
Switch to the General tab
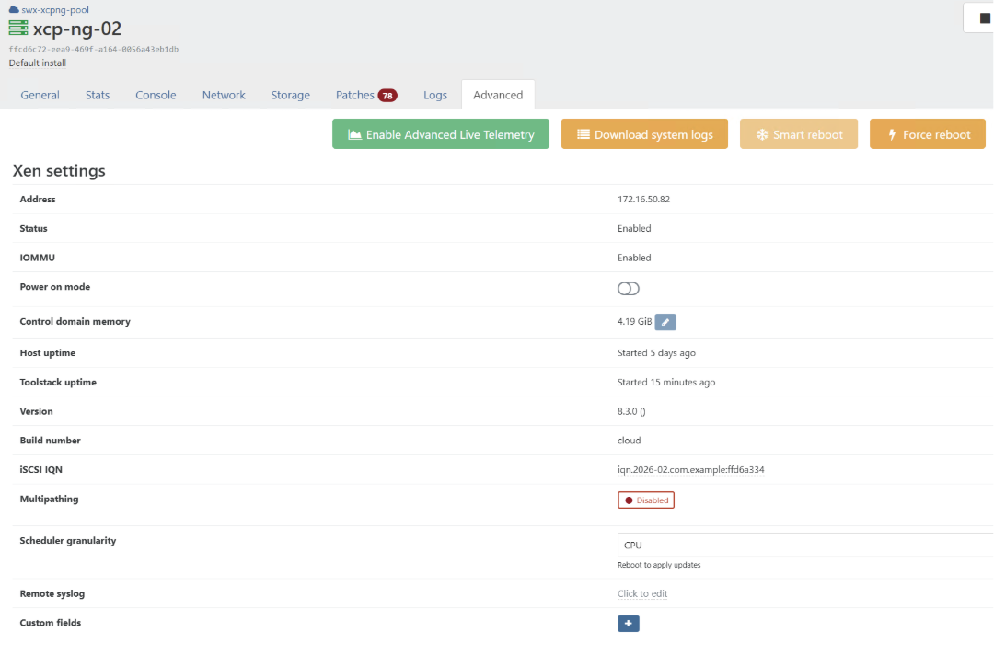(x=40, y=95)
